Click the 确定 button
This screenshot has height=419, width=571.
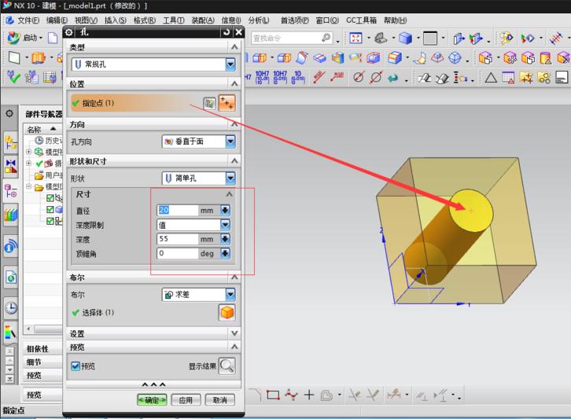click(152, 400)
